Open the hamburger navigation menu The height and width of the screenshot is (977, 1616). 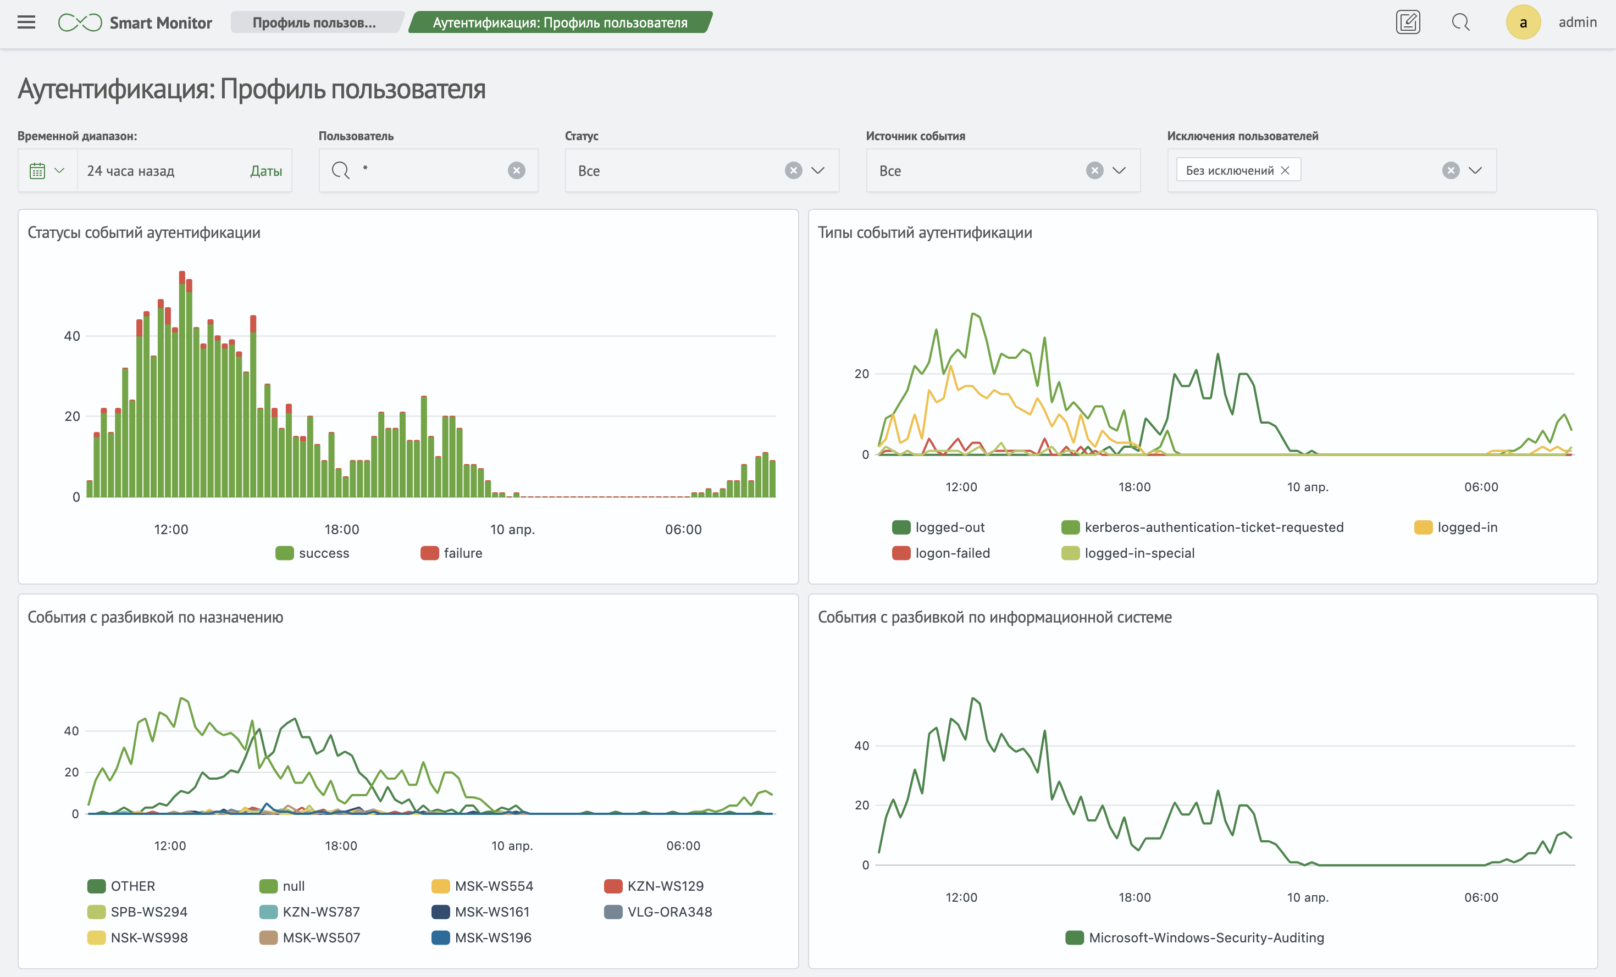coord(26,23)
